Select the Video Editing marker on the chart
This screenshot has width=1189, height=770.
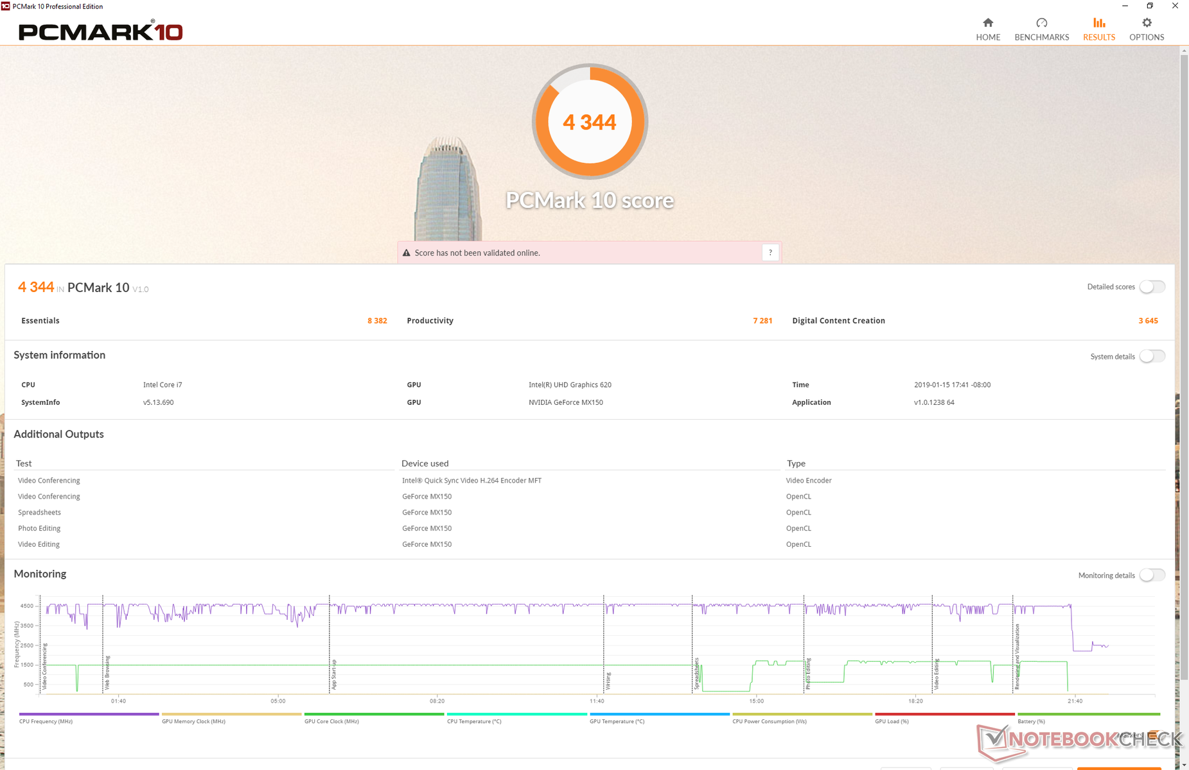[x=937, y=674]
